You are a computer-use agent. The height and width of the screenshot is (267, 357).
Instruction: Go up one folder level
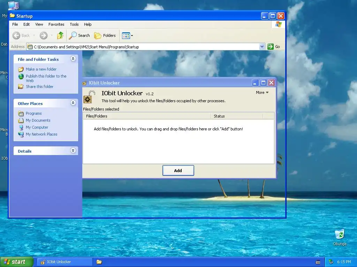click(x=60, y=35)
